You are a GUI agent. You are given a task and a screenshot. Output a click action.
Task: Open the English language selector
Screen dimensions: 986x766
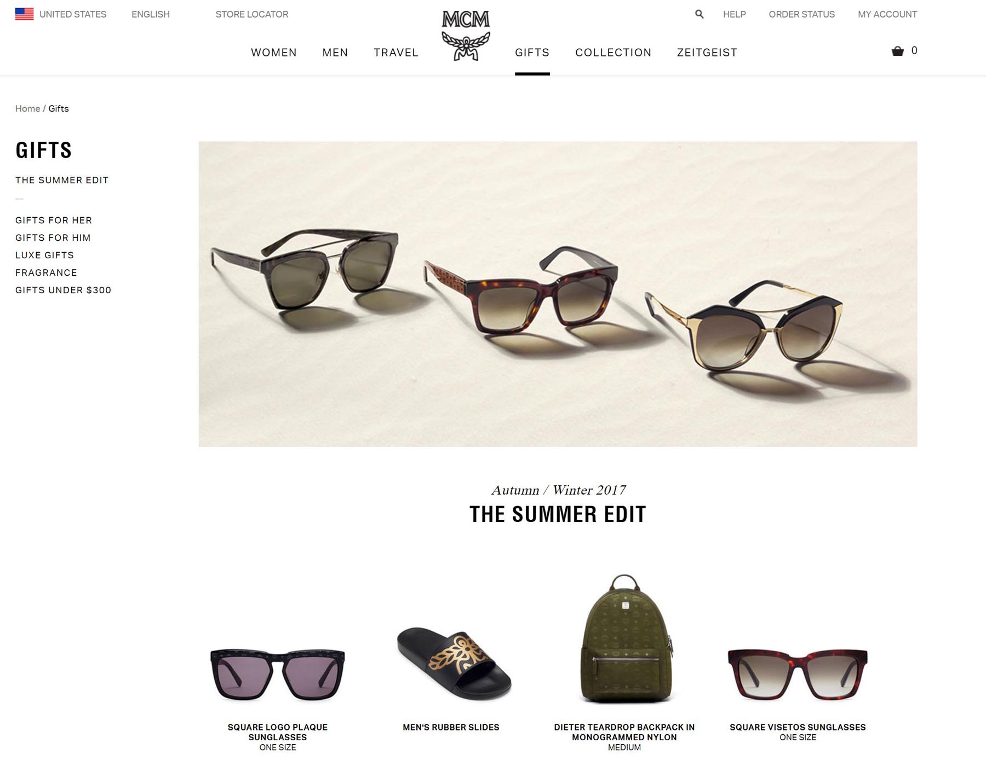pos(151,14)
